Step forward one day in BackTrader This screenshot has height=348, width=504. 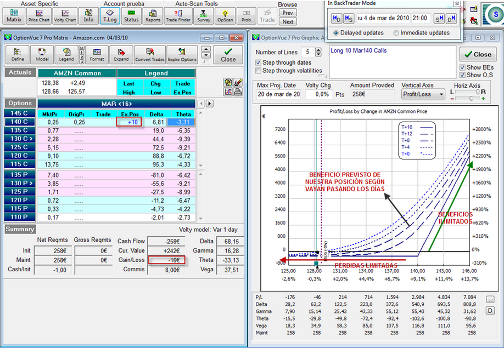click(x=451, y=18)
